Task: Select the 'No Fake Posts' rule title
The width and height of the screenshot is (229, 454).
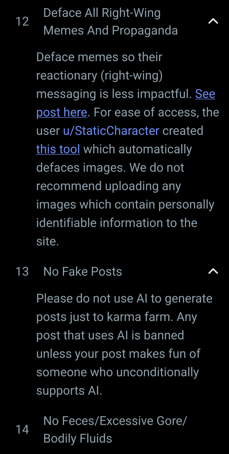Action: tap(83, 272)
